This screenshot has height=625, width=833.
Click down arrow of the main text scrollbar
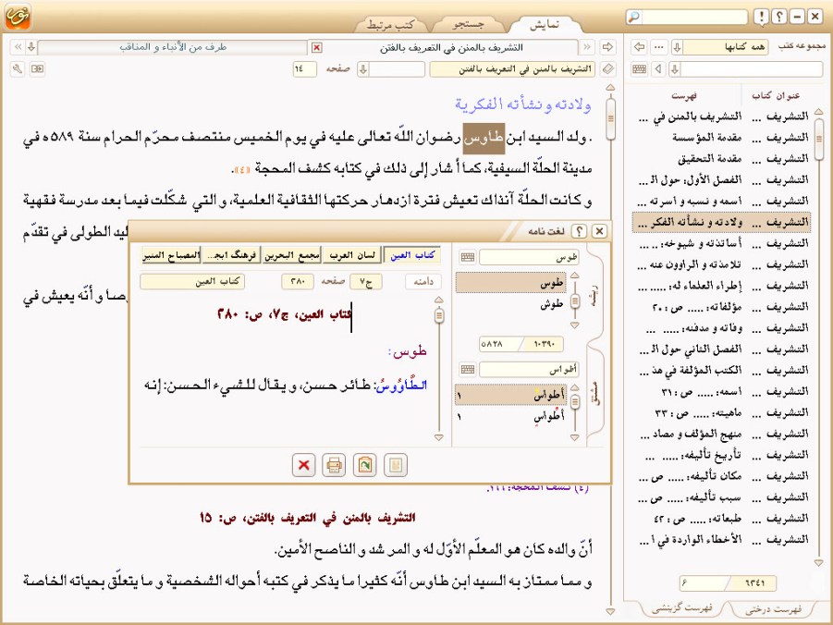610,611
